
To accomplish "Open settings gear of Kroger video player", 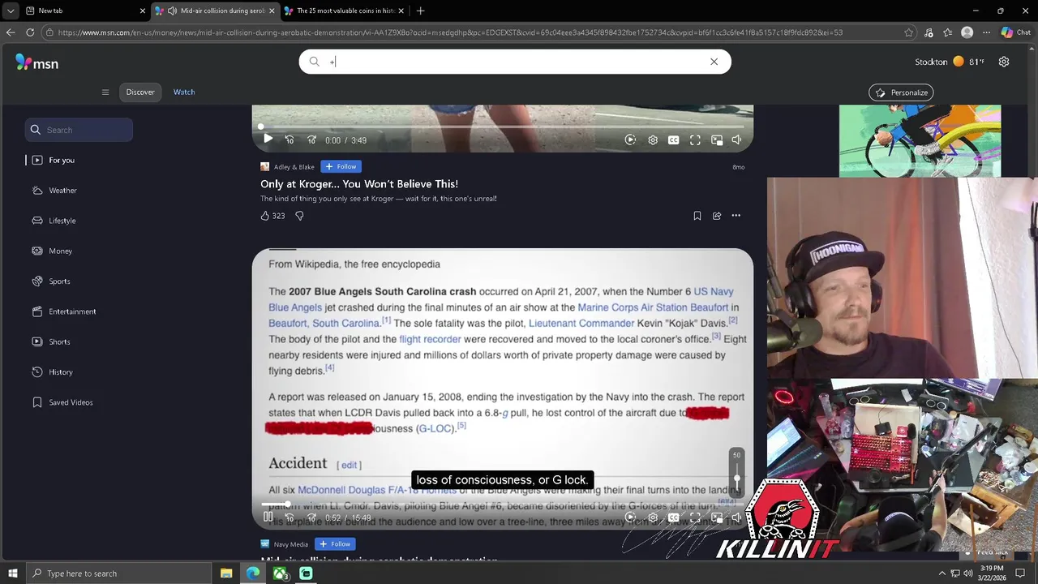I will tap(653, 140).
